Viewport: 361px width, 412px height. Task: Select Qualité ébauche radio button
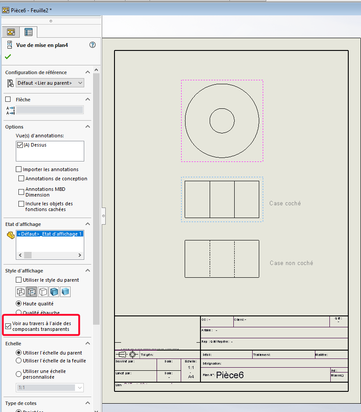click(19, 313)
